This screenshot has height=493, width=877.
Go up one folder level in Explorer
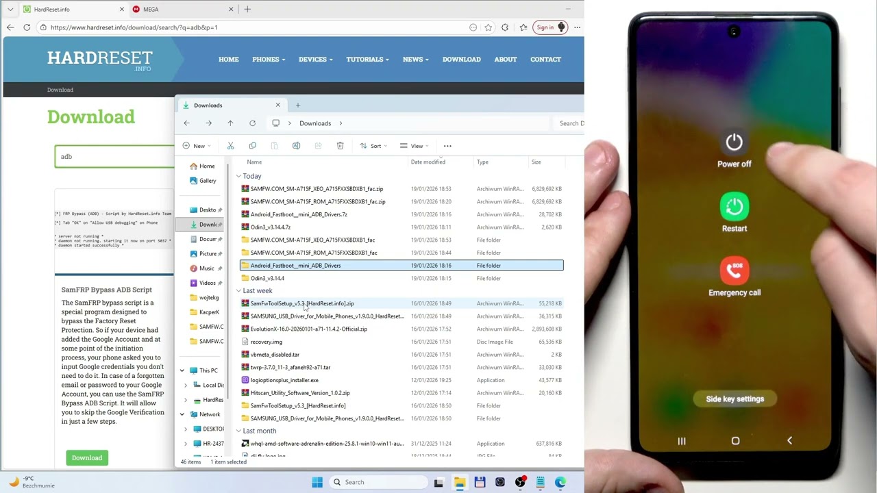[x=230, y=123]
